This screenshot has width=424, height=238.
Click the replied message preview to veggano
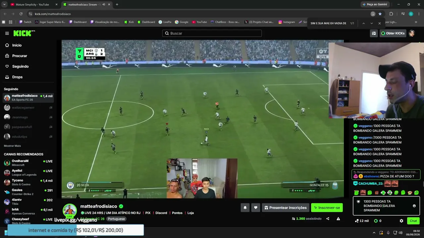point(386,172)
